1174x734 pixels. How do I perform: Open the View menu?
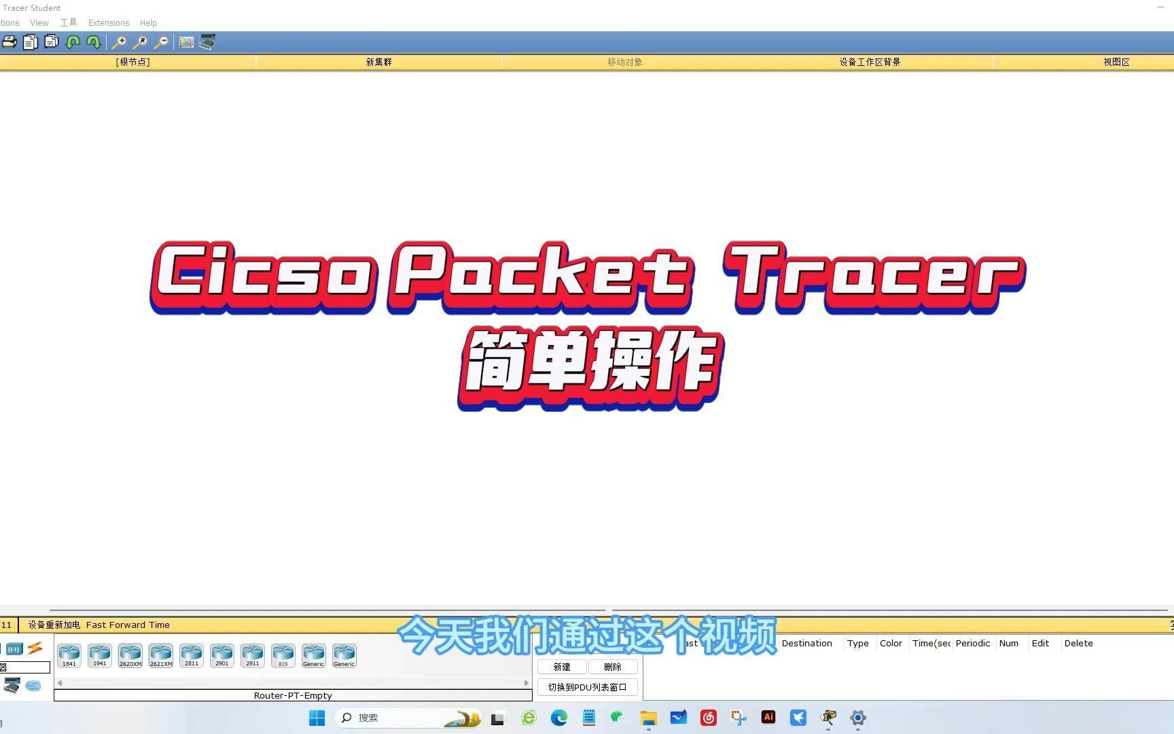tap(39, 22)
